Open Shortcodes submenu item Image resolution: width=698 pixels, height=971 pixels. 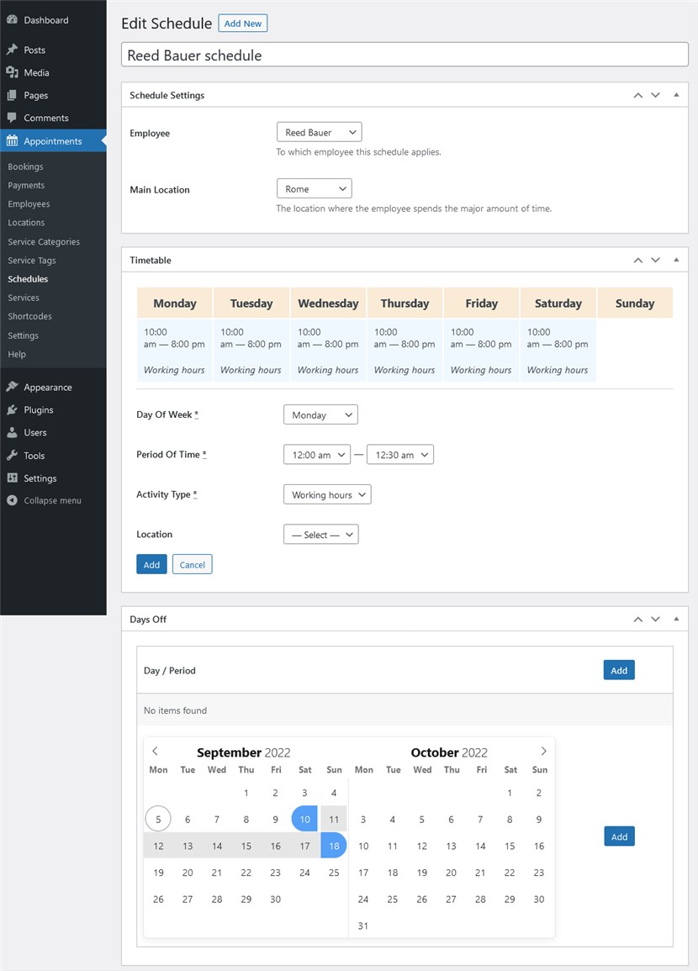tap(29, 316)
